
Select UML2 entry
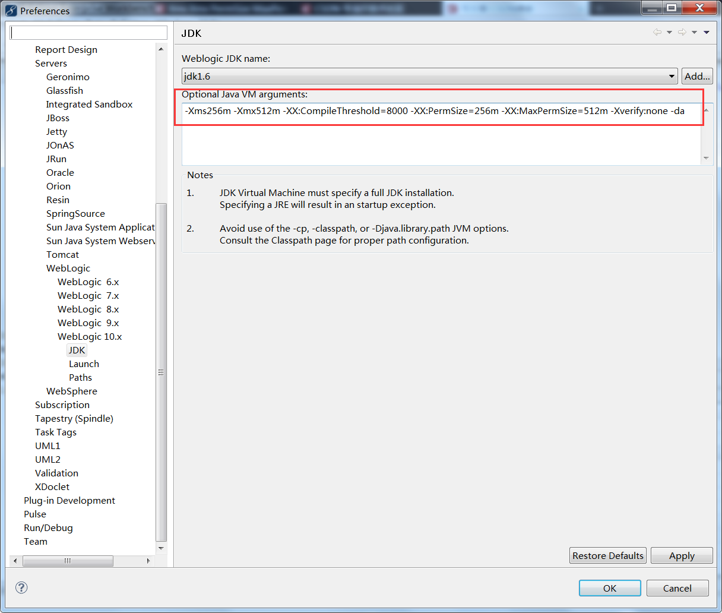click(47, 460)
